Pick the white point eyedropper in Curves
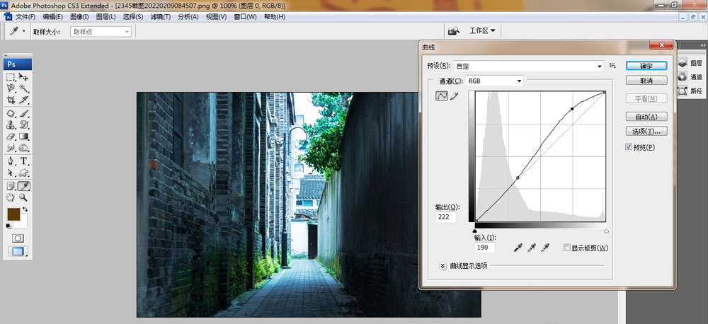Image resolution: width=708 pixels, height=324 pixels. 545,248
